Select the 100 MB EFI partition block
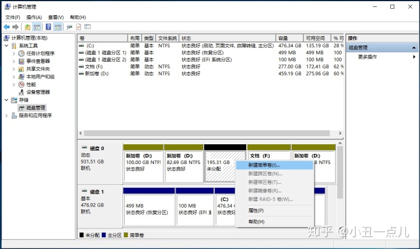This screenshot has width=420, height=249. pos(195,207)
